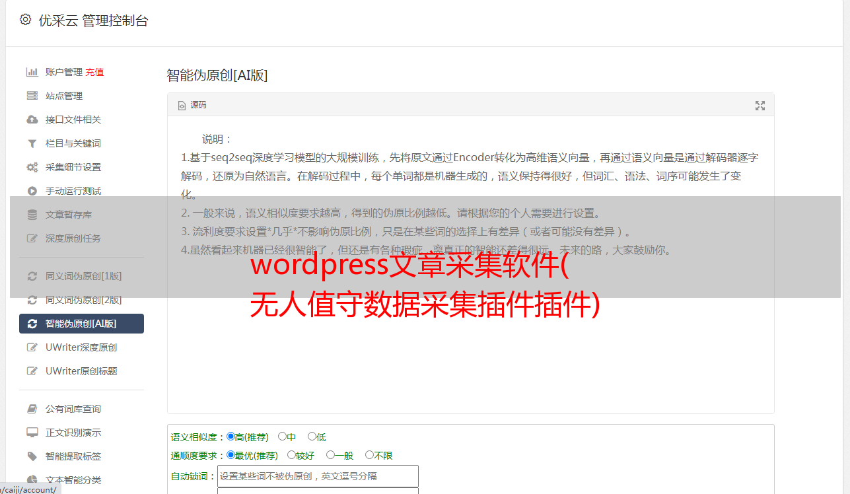Click the filter icon for 栏目与关键词
850x494 pixels.
(x=32, y=143)
